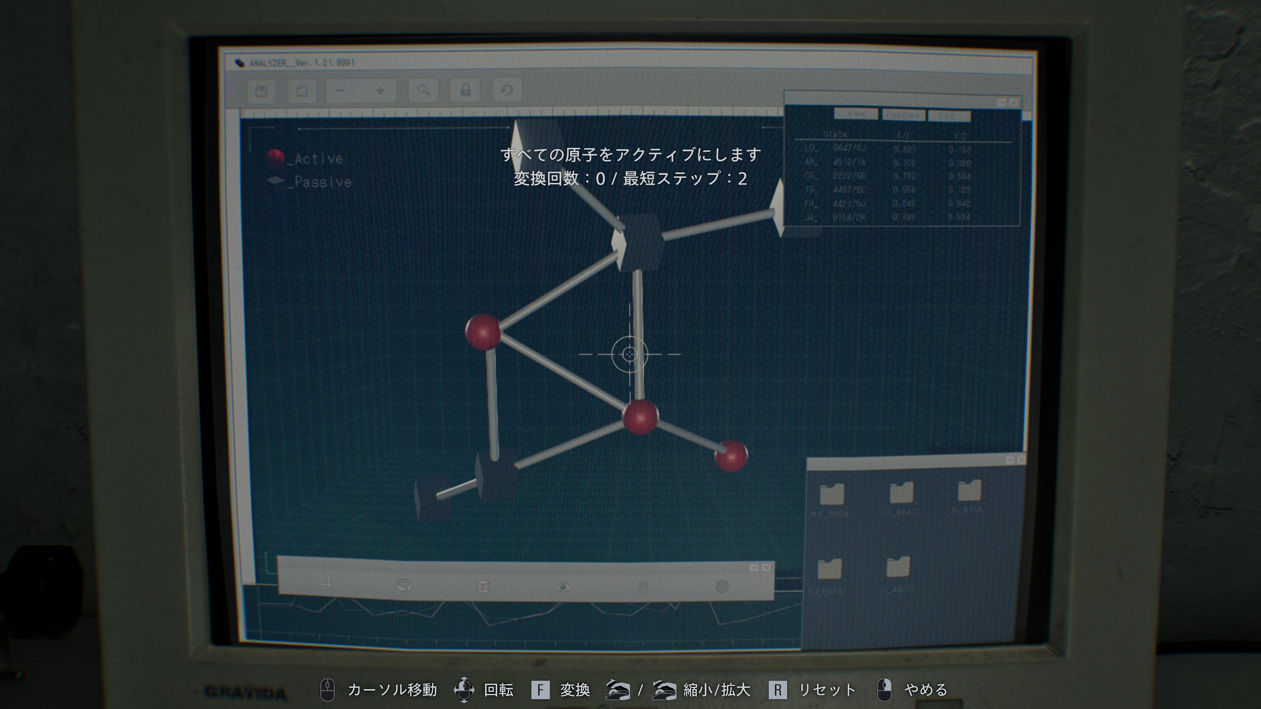Image resolution: width=1261 pixels, height=709 pixels.
Task: Click the 変換回数：0 step counter text
Action: tap(559, 178)
